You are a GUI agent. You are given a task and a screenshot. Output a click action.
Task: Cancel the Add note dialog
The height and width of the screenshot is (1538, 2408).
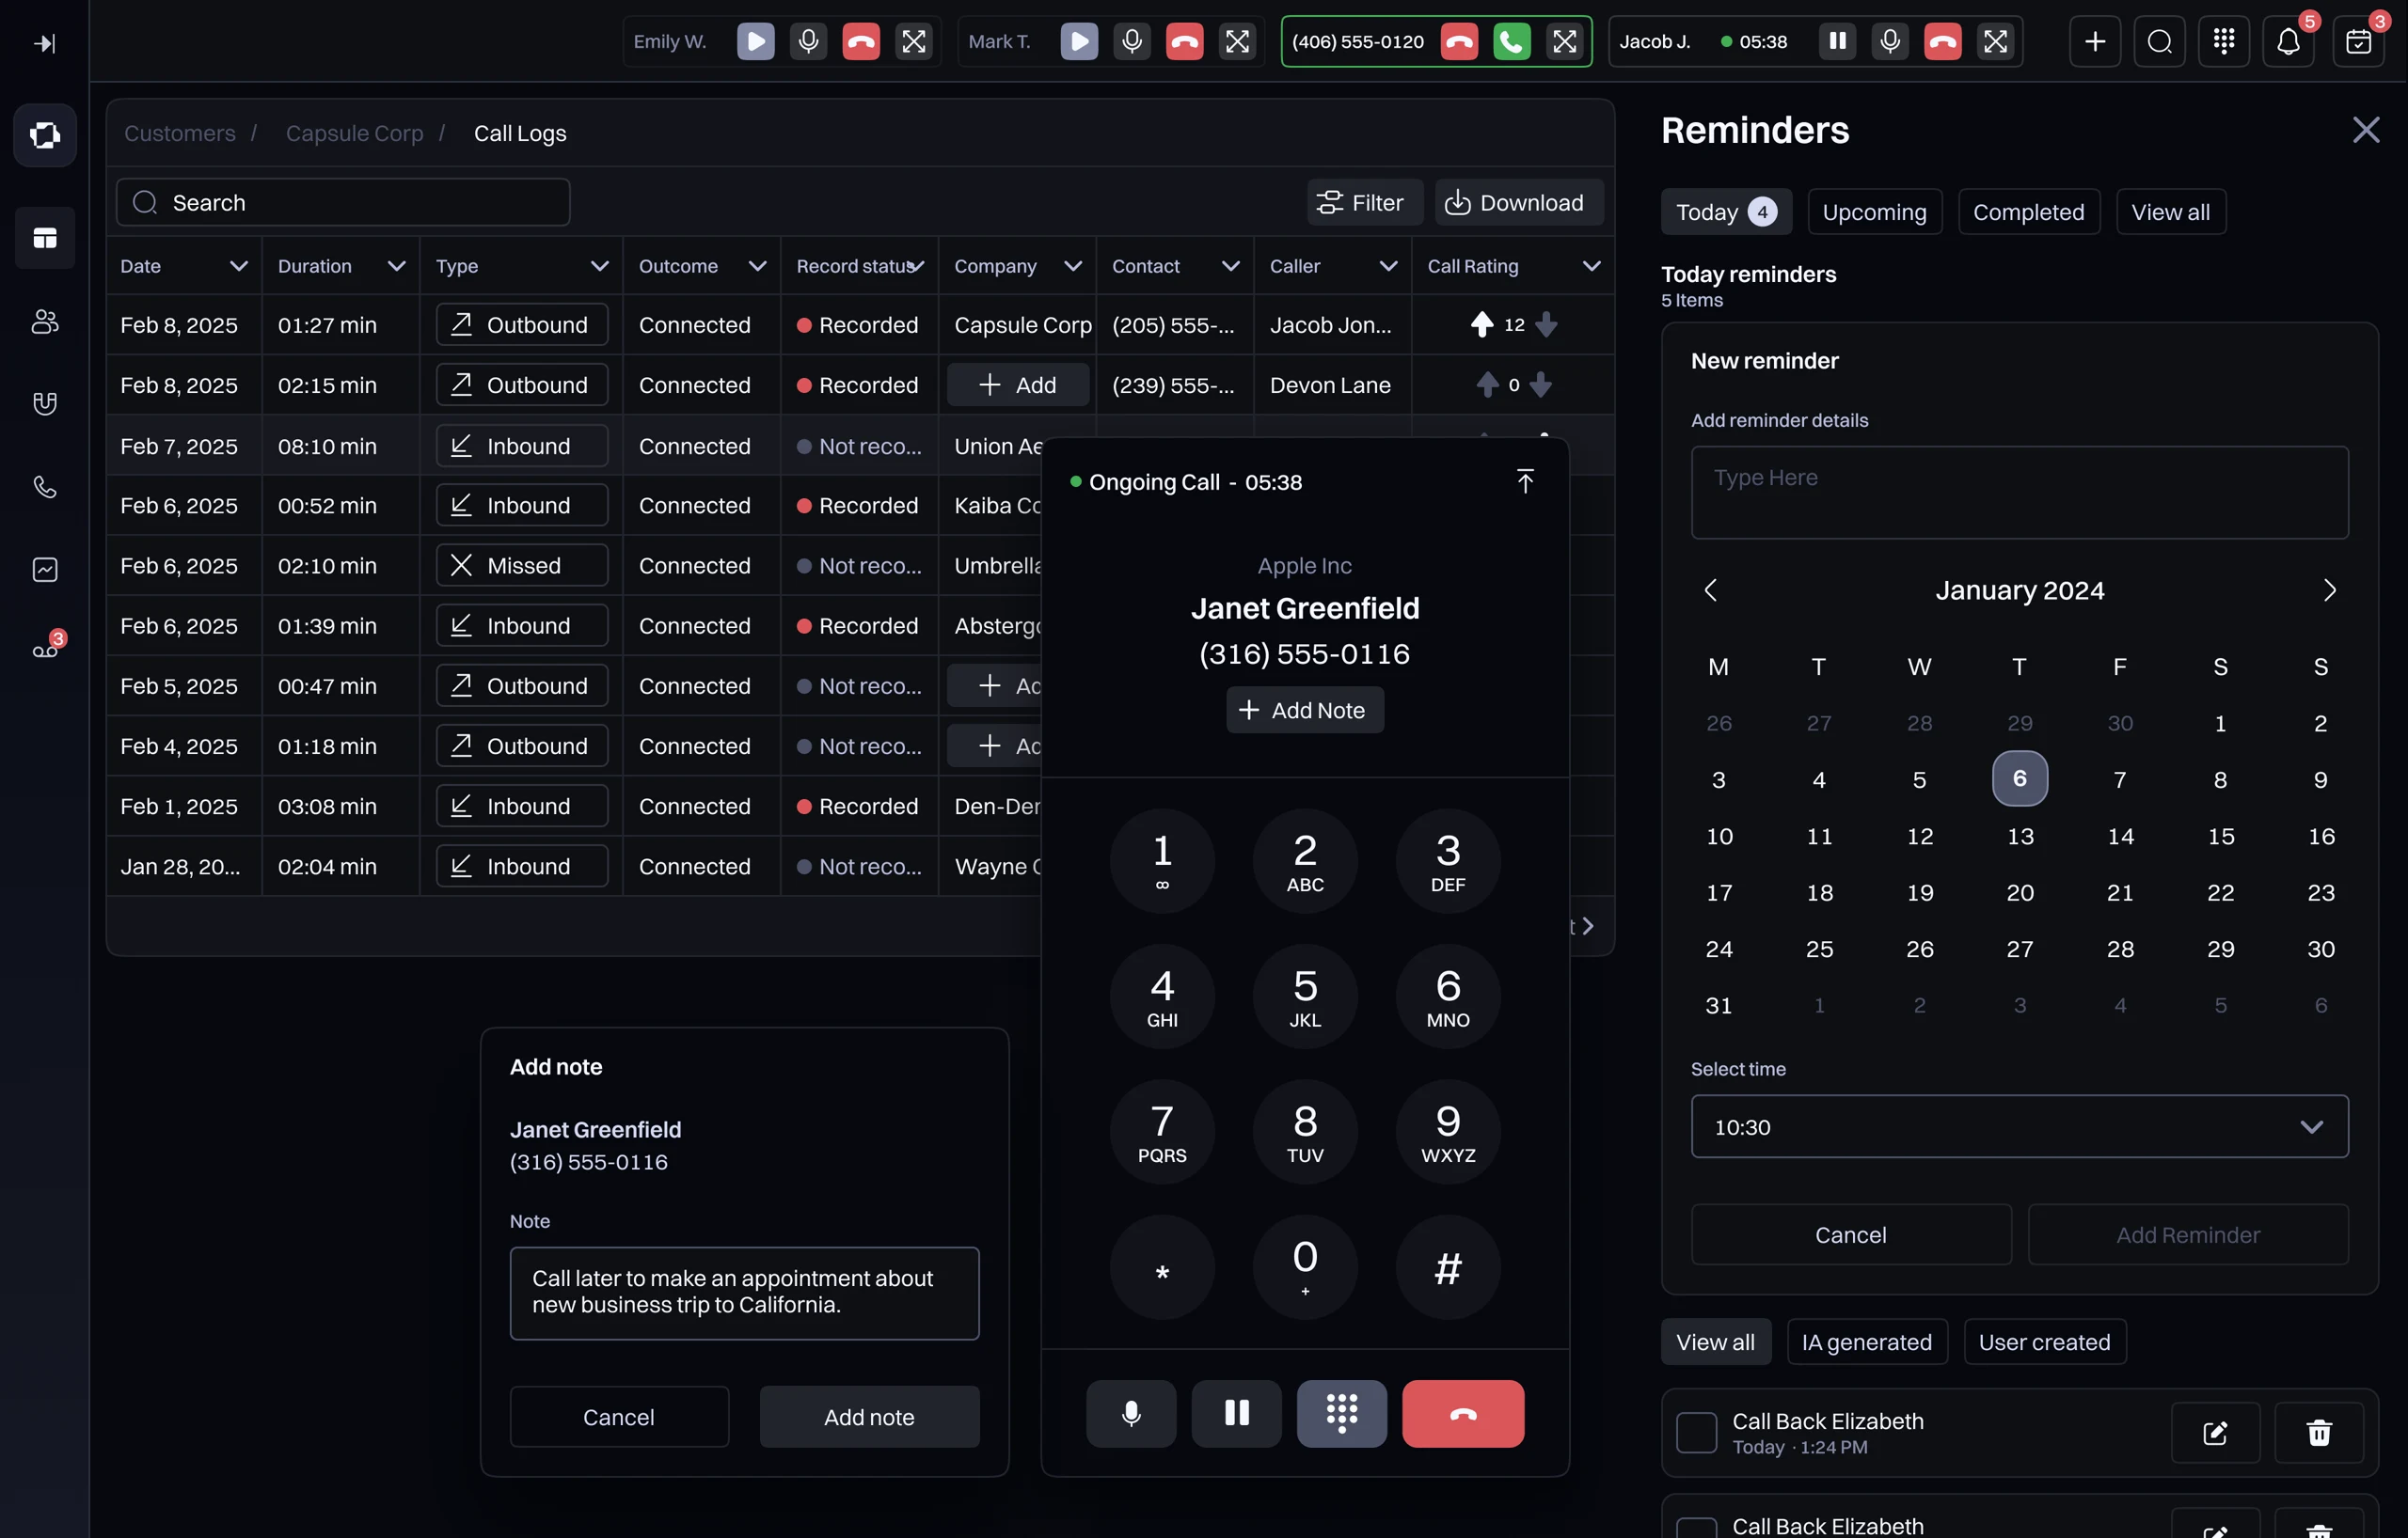pos(618,1417)
